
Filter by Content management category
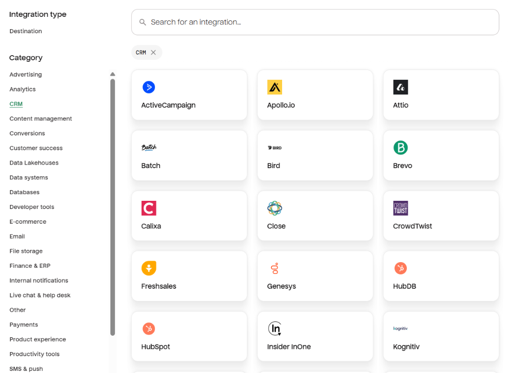coord(40,119)
